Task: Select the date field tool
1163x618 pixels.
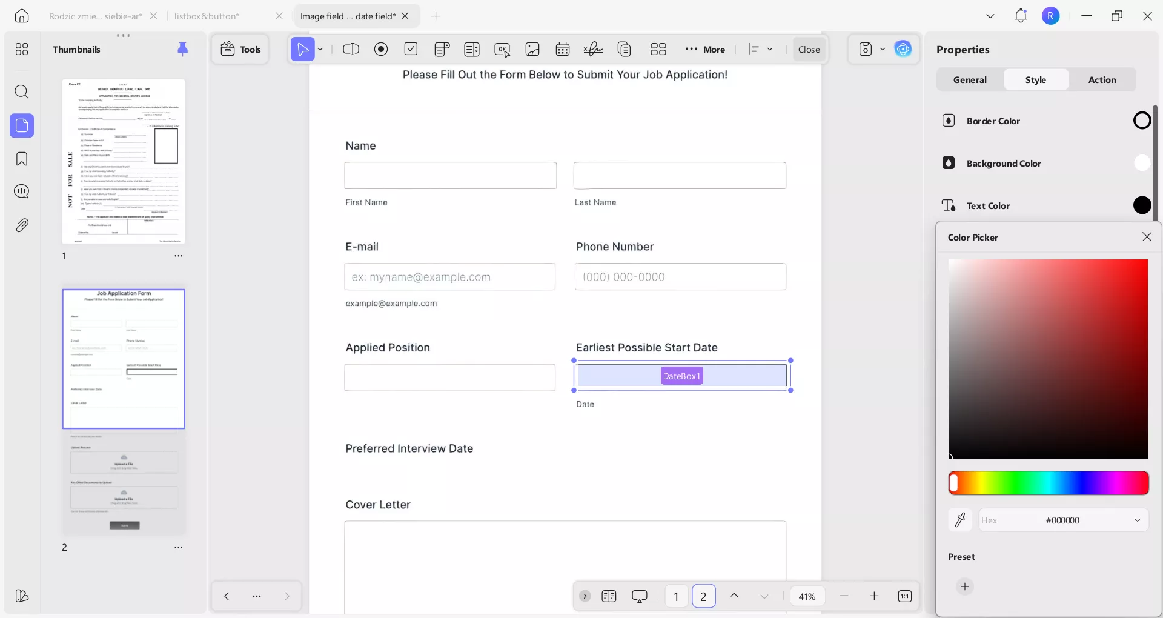Action: [x=563, y=50]
